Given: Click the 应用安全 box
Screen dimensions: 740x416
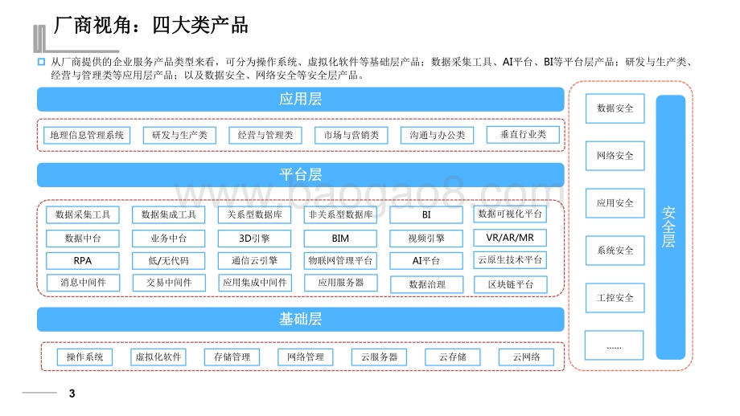Looking at the screenshot, I should pyautogui.click(x=615, y=203).
